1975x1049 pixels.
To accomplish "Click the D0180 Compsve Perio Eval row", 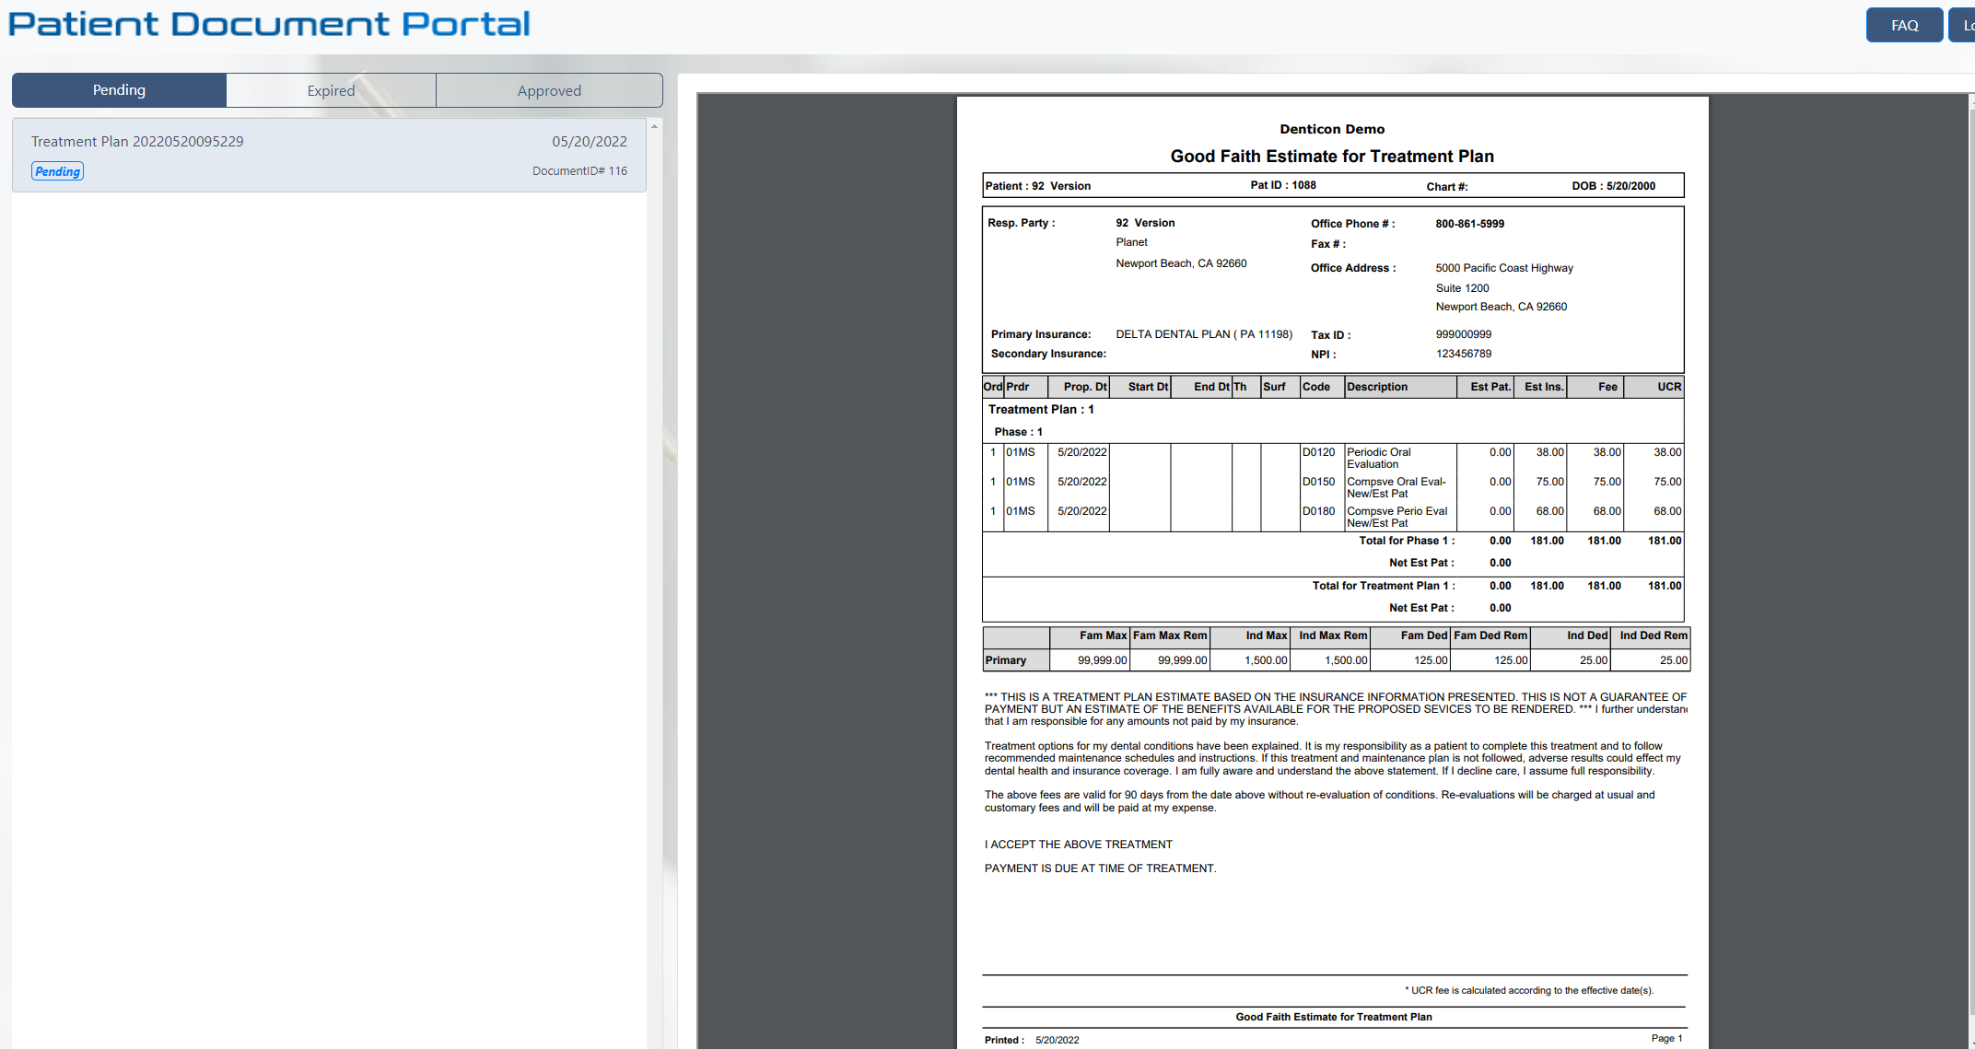I will click(1333, 517).
